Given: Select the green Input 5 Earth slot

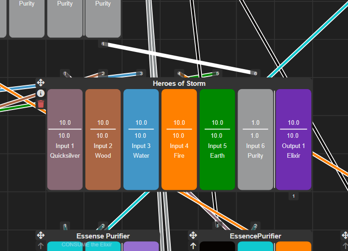Looking at the screenshot, I should [217, 140].
